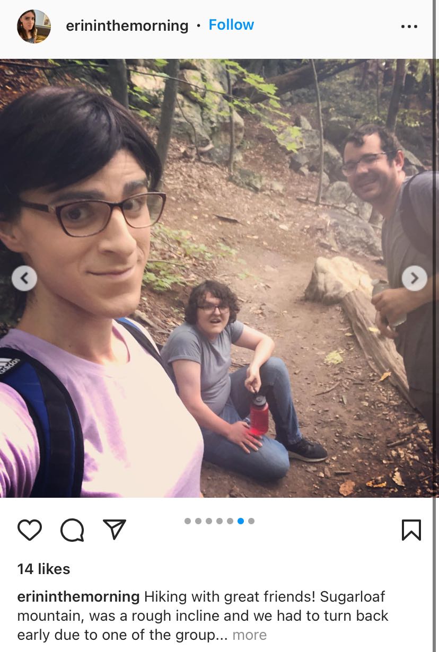
Task: Click the page scrollbar on the right edge
Action: [x=436, y=326]
